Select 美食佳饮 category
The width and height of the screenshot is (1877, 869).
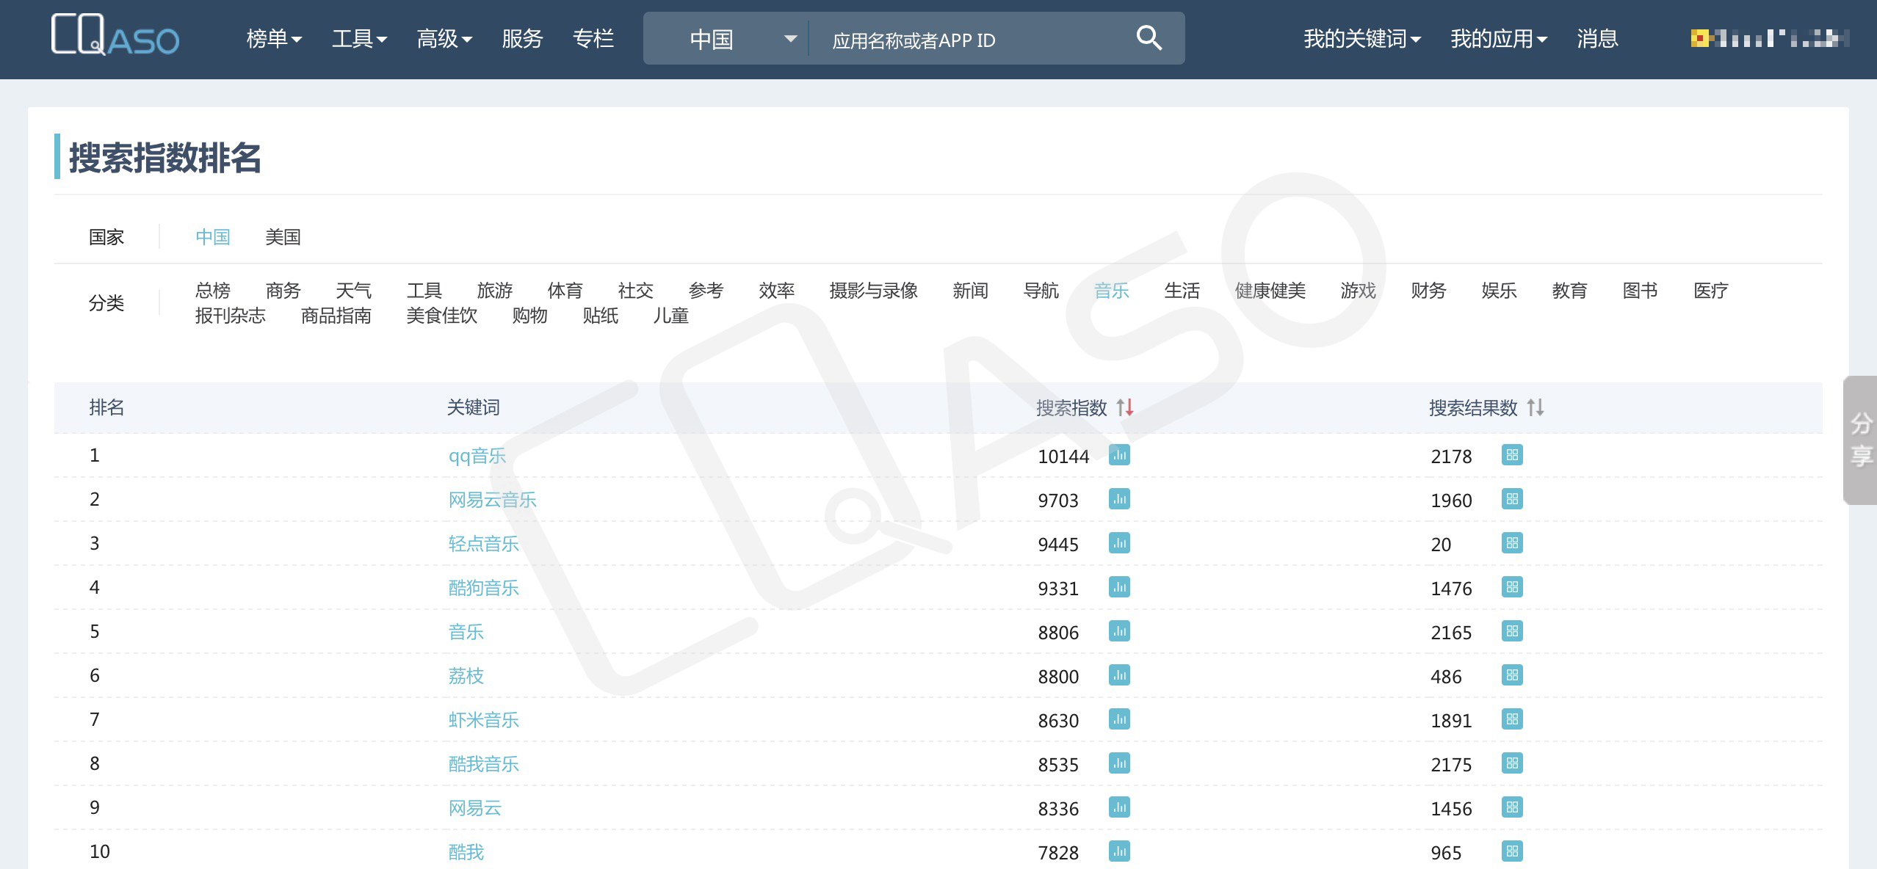click(442, 316)
